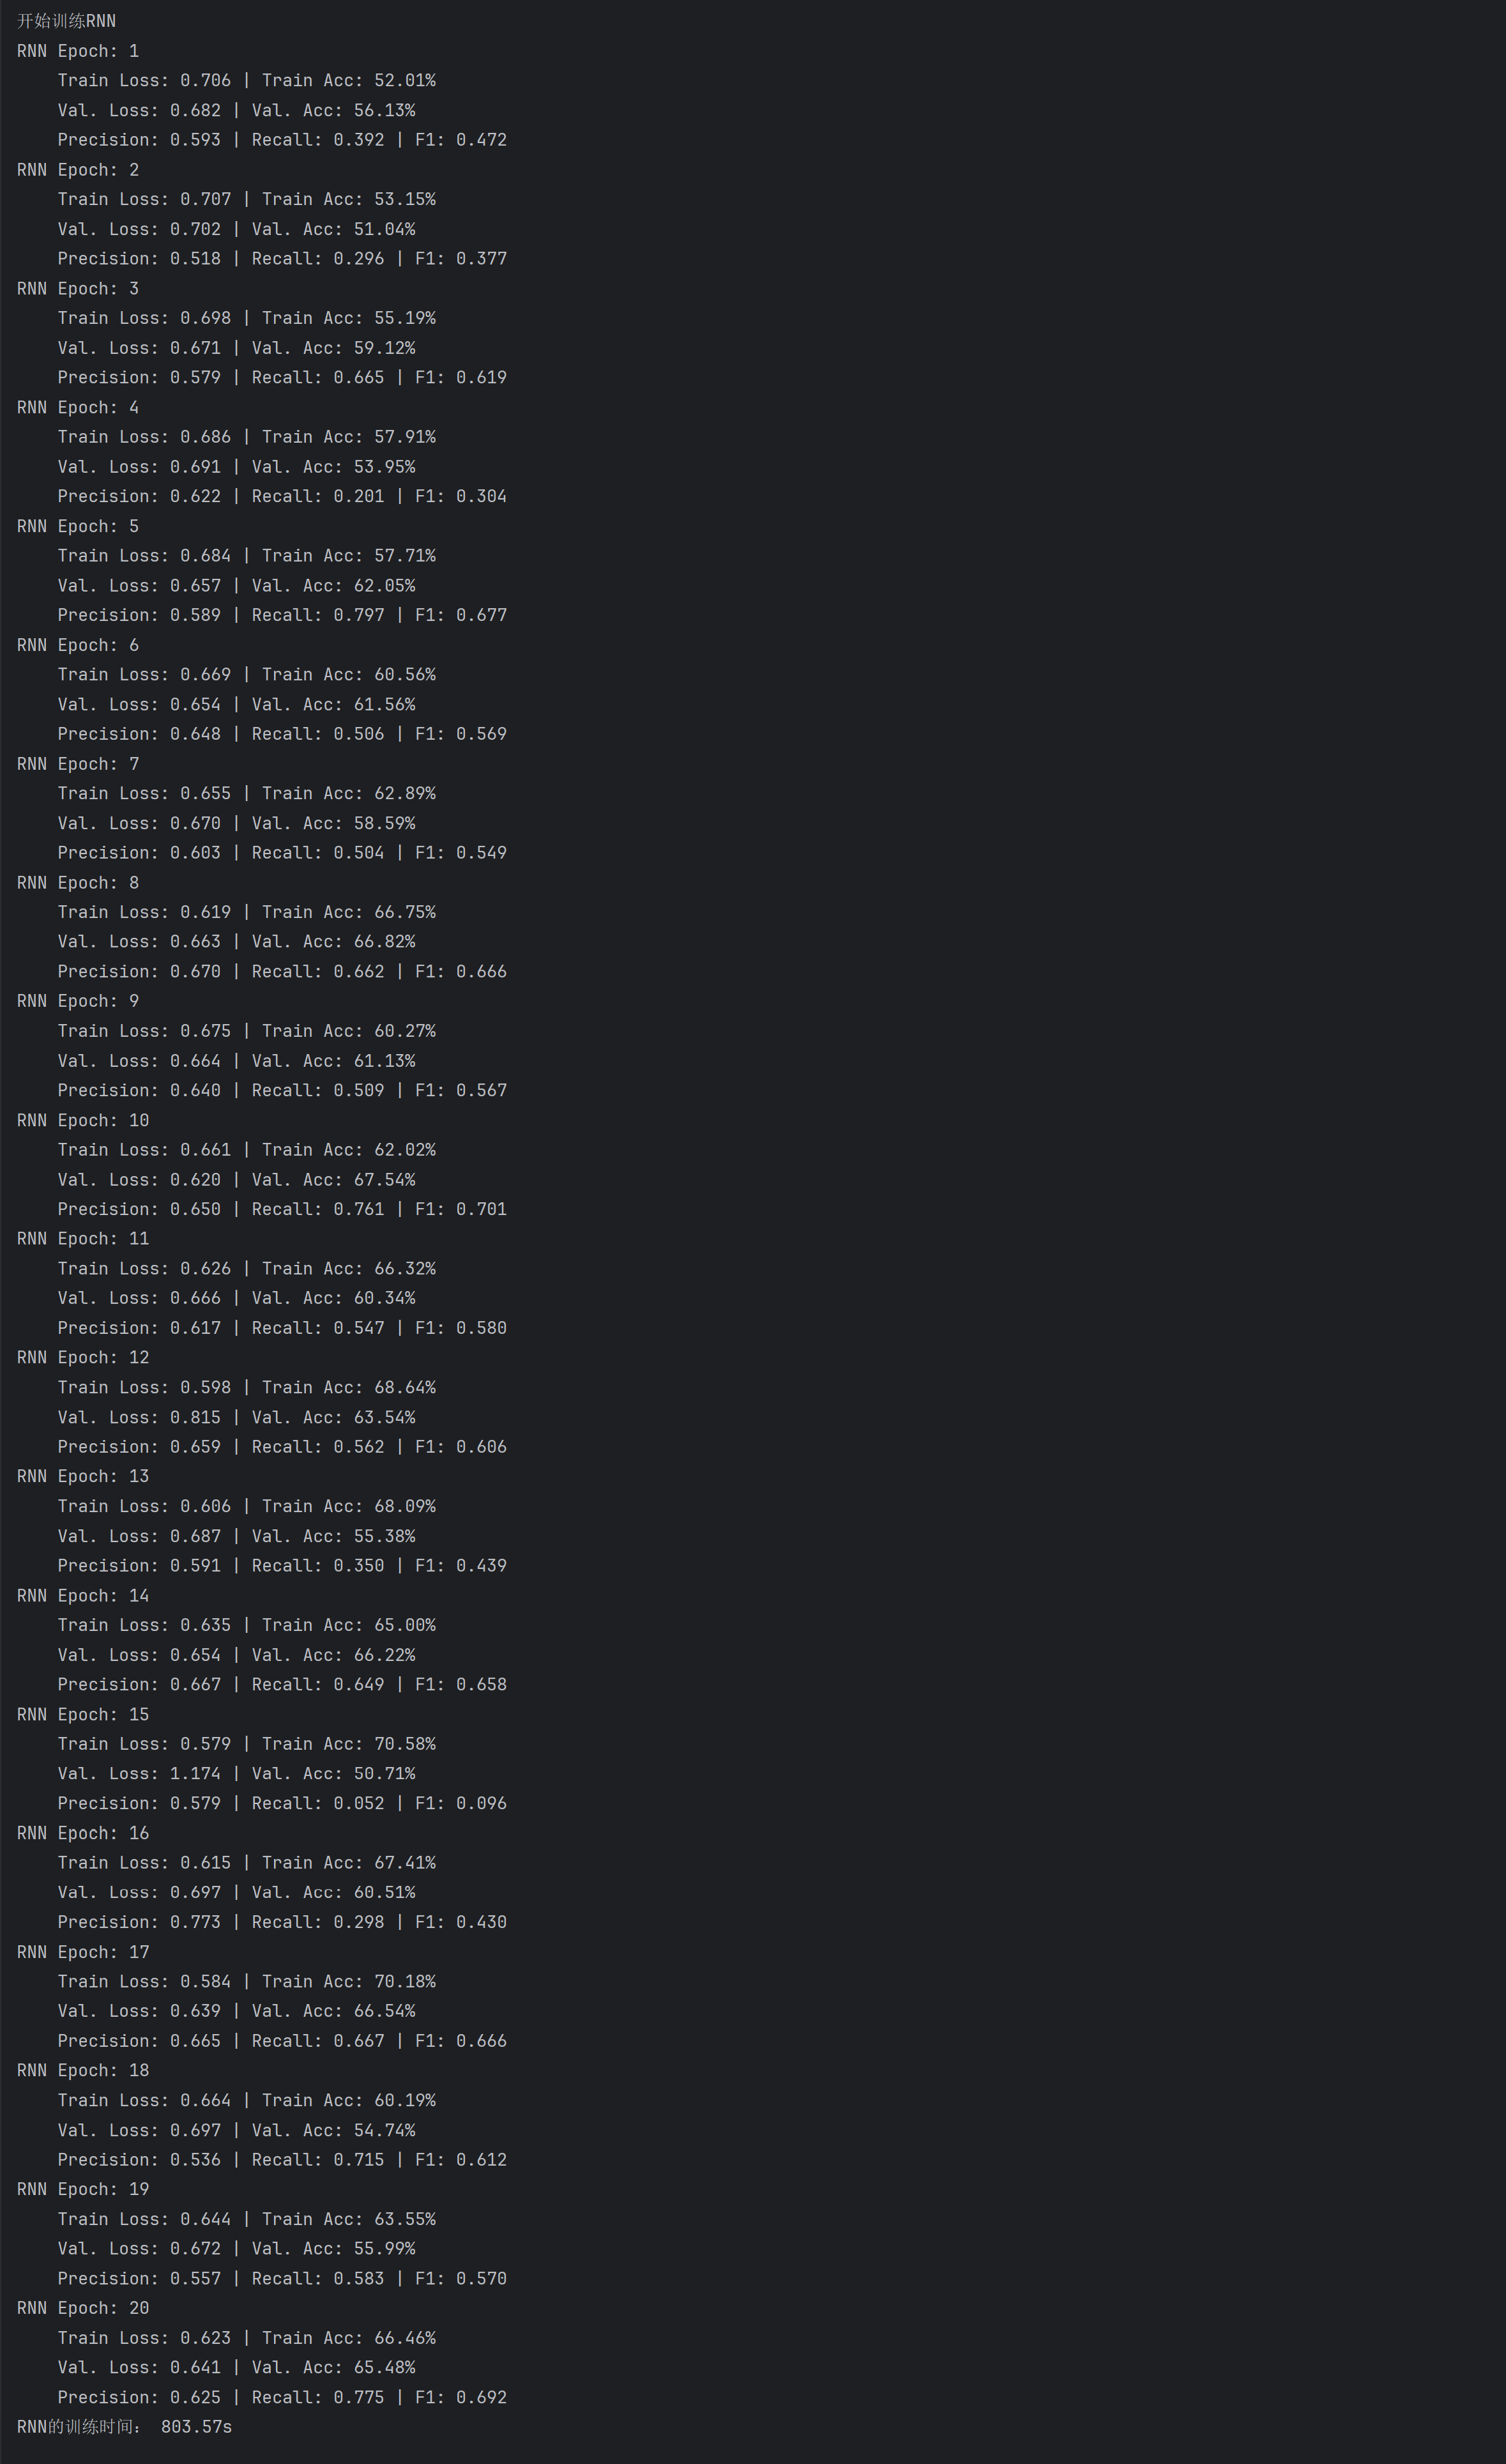
Task: Click Val. Loss value 1.174
Action: tap(195, 1773)
